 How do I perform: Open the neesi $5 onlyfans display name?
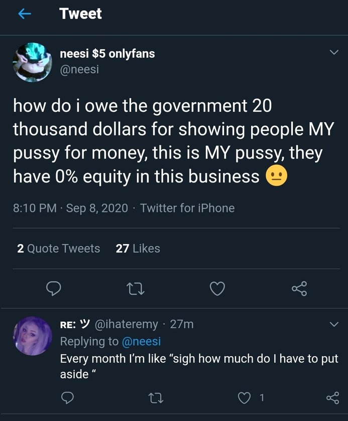(x=107, y=54)
